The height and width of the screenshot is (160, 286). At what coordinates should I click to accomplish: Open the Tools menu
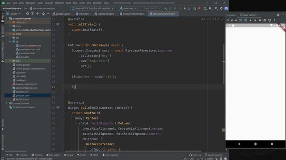[x=82, y=3]
